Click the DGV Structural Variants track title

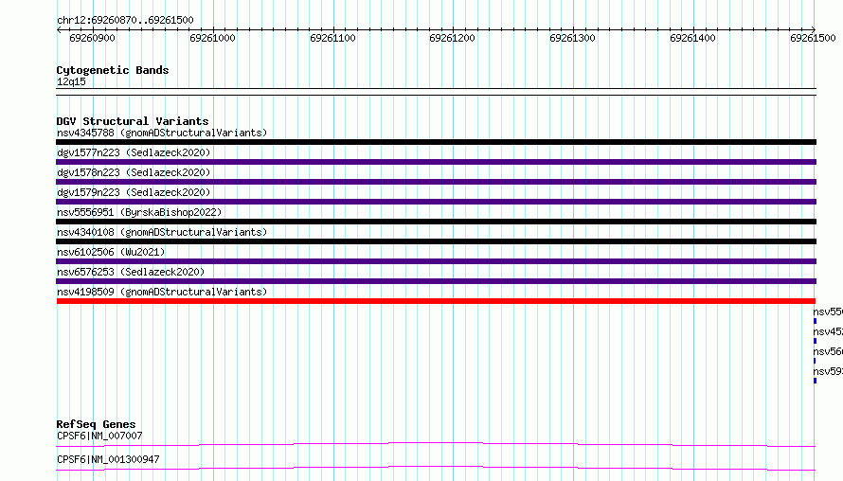pyautogui.click(x=133, y=121)
